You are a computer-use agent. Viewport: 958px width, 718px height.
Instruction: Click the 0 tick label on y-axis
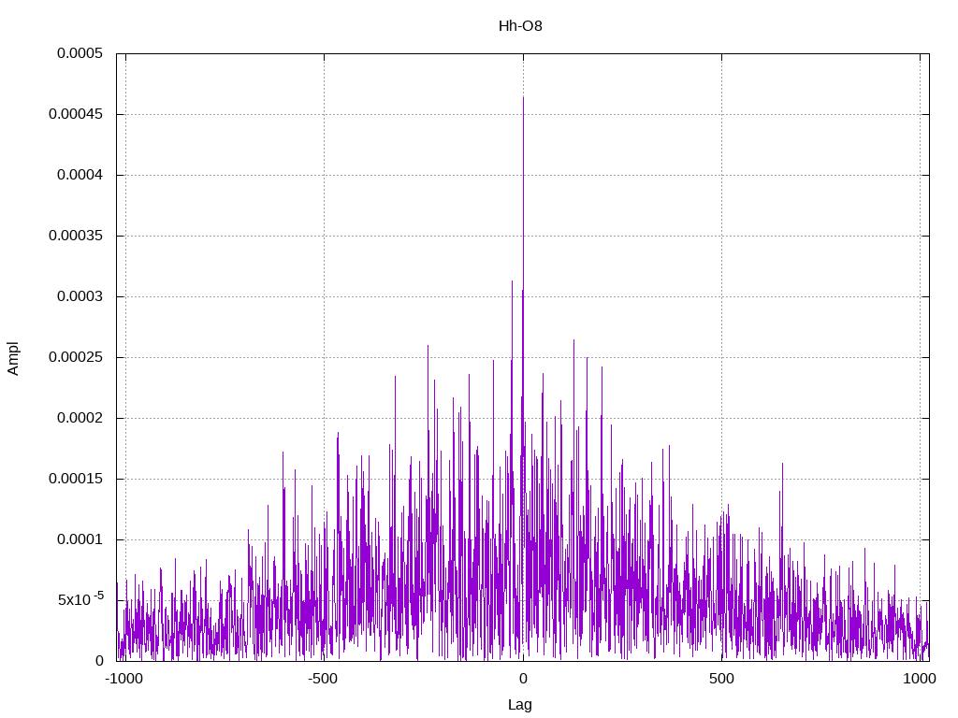click(99, 661)
